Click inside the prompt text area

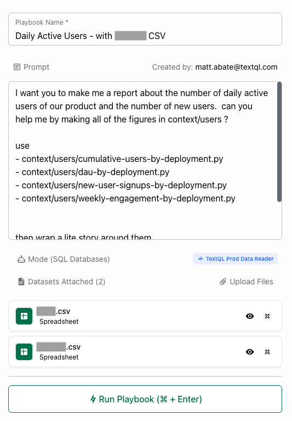click(142, 161)
